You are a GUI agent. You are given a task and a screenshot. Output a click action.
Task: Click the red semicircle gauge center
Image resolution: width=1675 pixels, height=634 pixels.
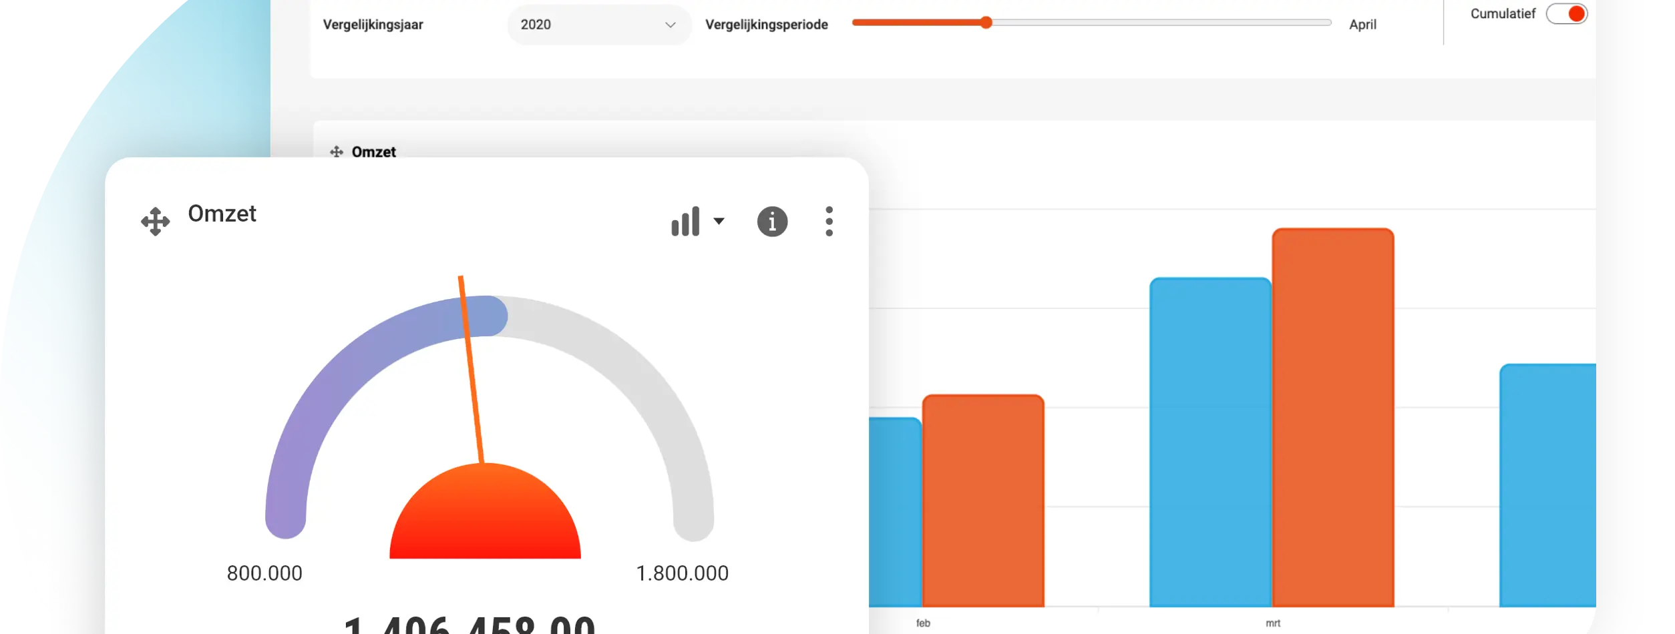[x=485, y=511]
